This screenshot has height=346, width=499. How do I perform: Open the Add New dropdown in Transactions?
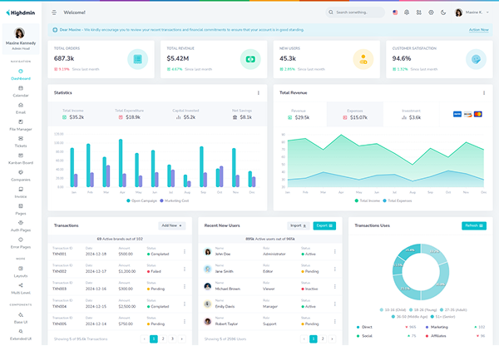[x=171, y=225]
